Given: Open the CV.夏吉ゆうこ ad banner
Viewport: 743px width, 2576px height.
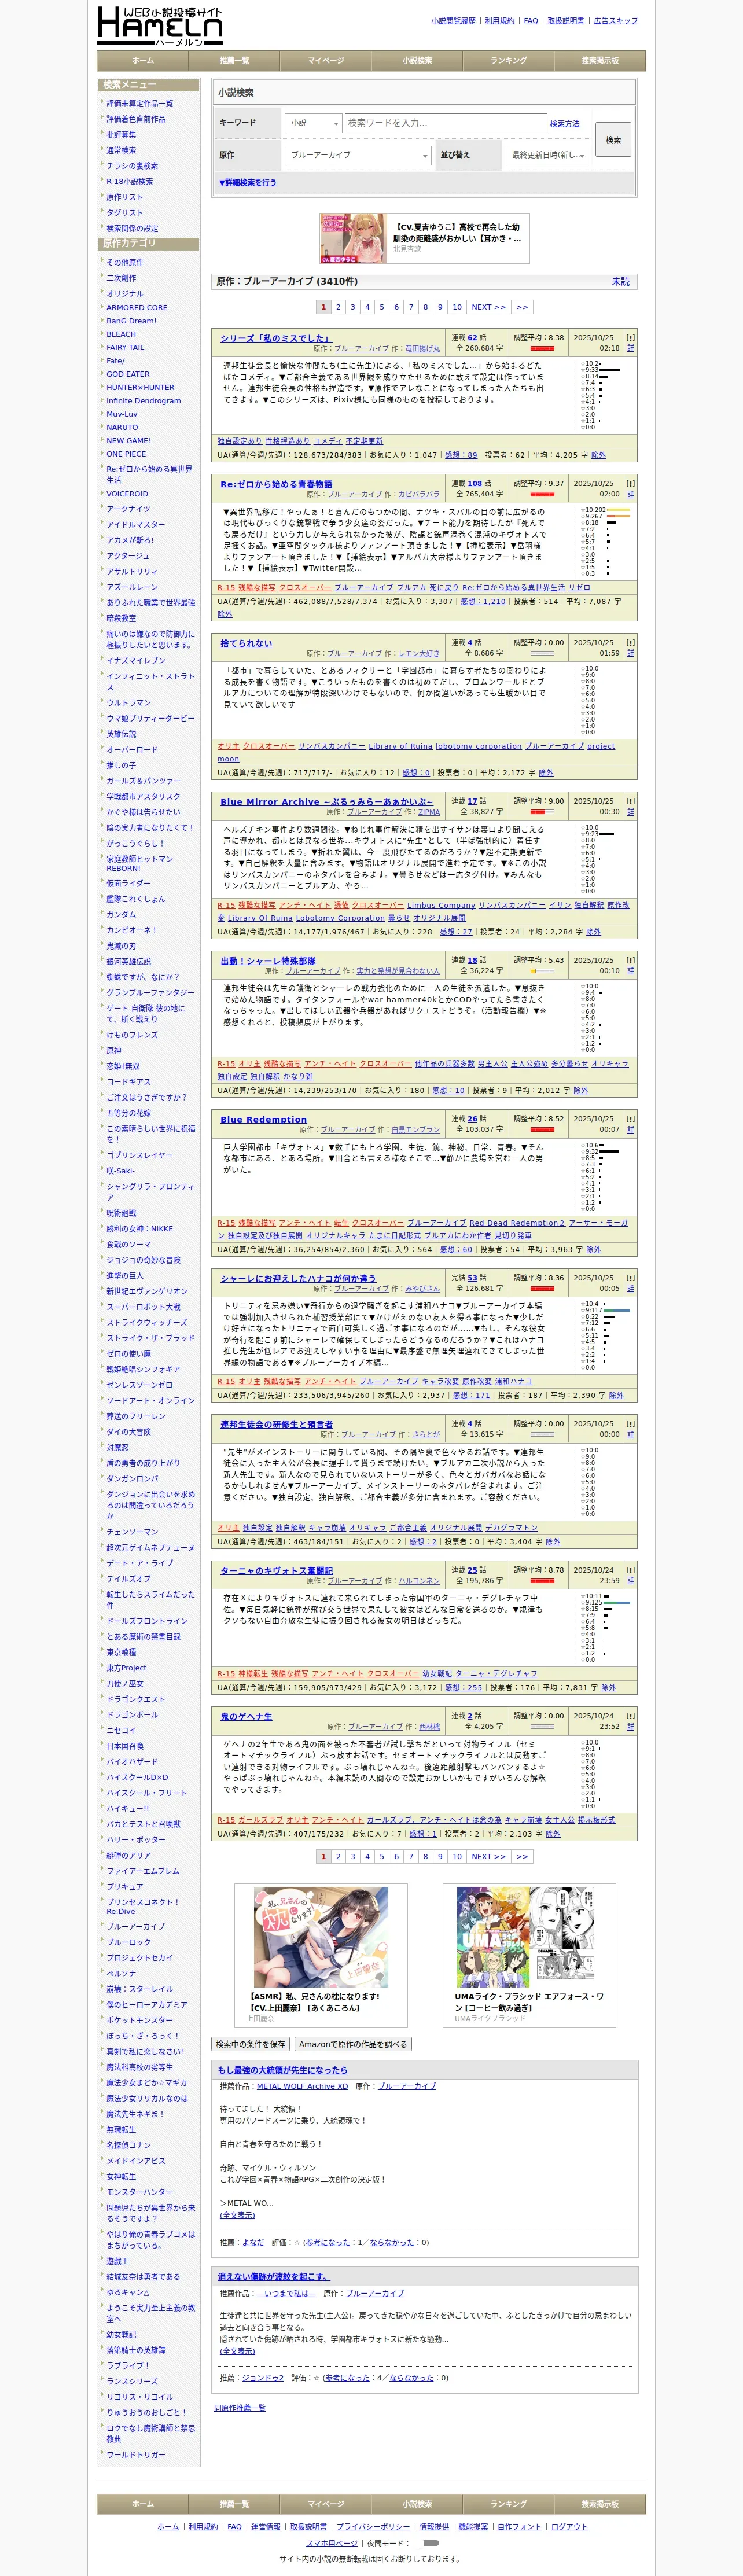Looking at the screenshot, I should tap(424, 238).
